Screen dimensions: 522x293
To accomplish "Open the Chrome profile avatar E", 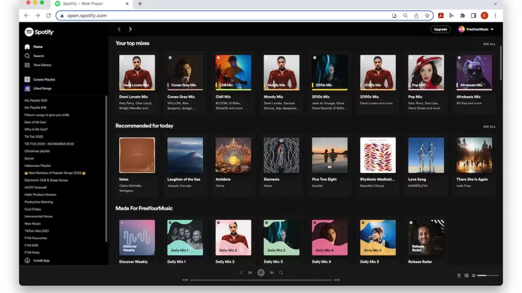I will 484,15.
